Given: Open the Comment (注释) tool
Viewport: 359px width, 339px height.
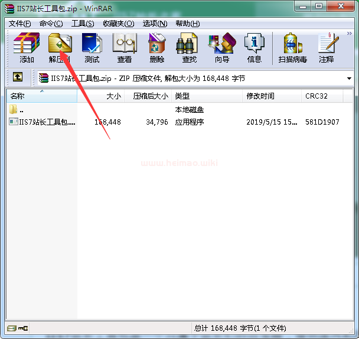Looking at the screenshot, I should (x=326, y=48).
